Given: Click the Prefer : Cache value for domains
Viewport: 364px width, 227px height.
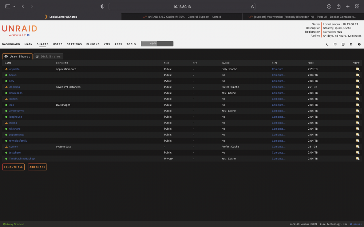Looking at the screenshot, I should tap(230, 87).
